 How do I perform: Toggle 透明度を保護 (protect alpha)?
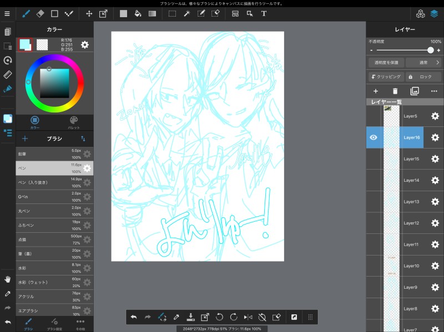[386, 63]
